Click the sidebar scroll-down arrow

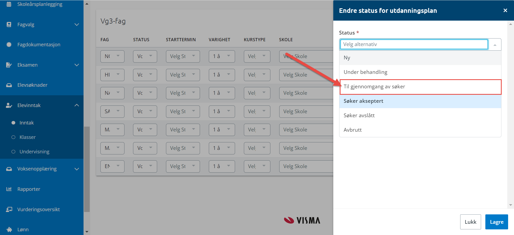click(87, 232)
